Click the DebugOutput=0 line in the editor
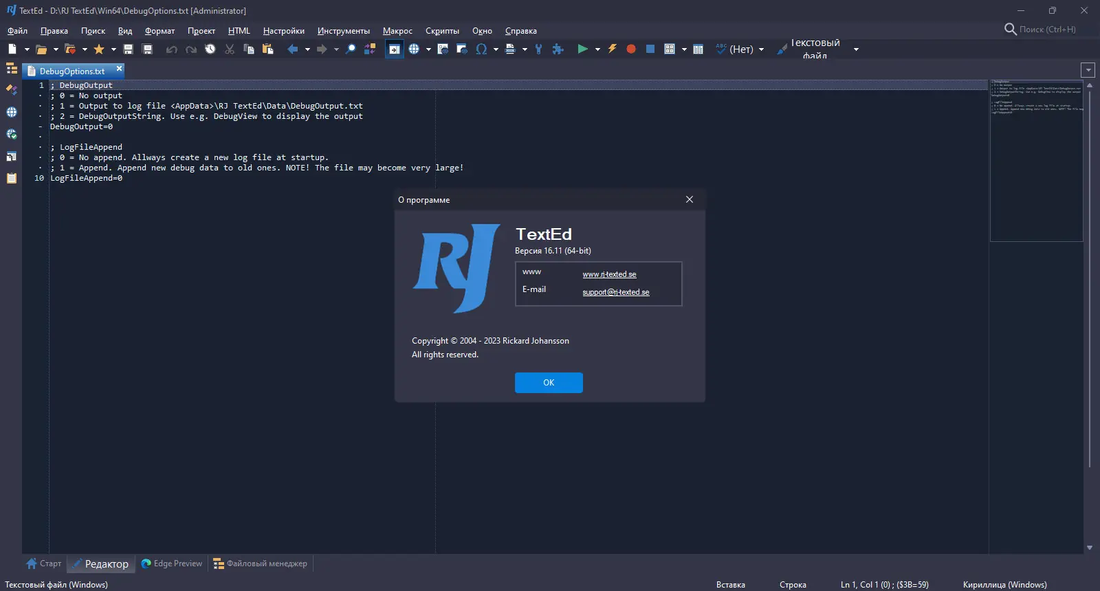Viewport: 1100px width, 591px height. tap(82, 126)
